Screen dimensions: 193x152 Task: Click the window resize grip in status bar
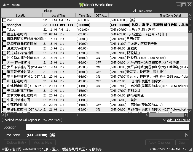click(191, 150)
